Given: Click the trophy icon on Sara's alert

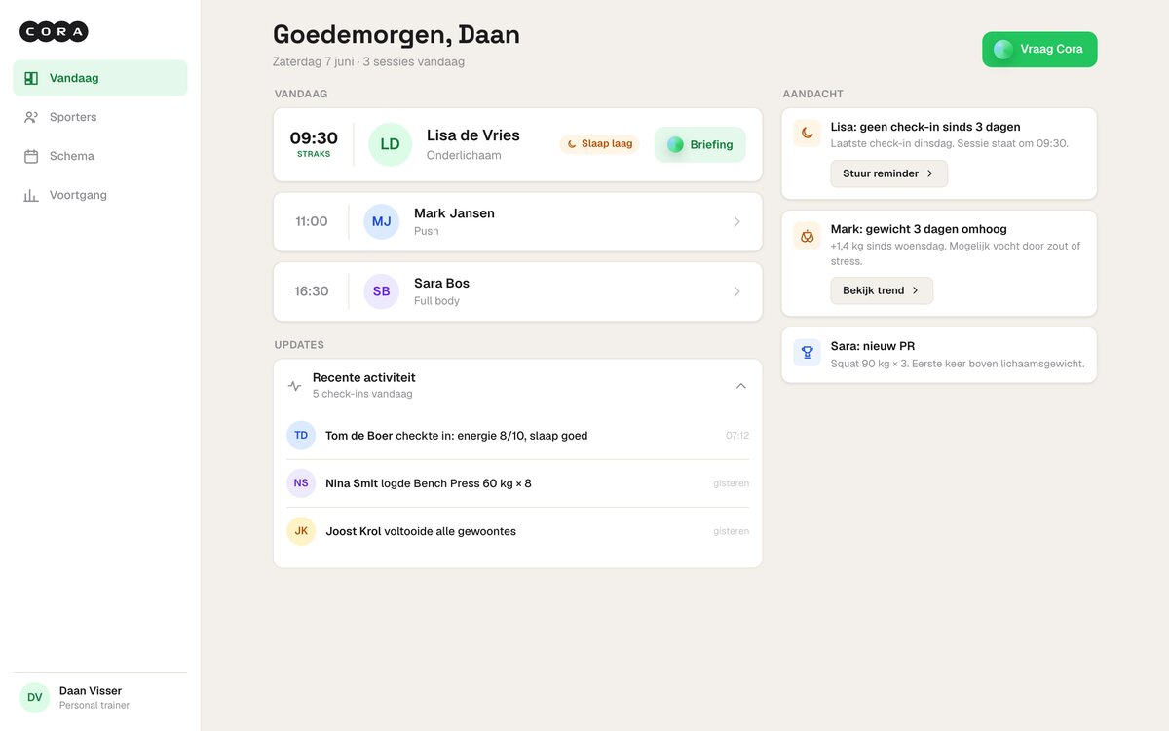Looking at the screenshot, I should [x=807, y=353].
